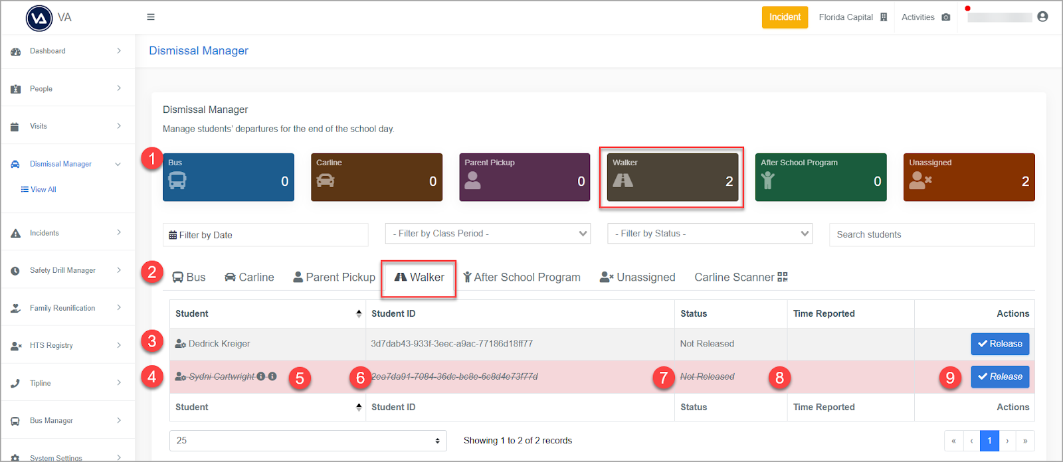The height and width of the screenshot is (462, 1063).
Task: Switch to the After School Program tab
Action: [522, 277]
